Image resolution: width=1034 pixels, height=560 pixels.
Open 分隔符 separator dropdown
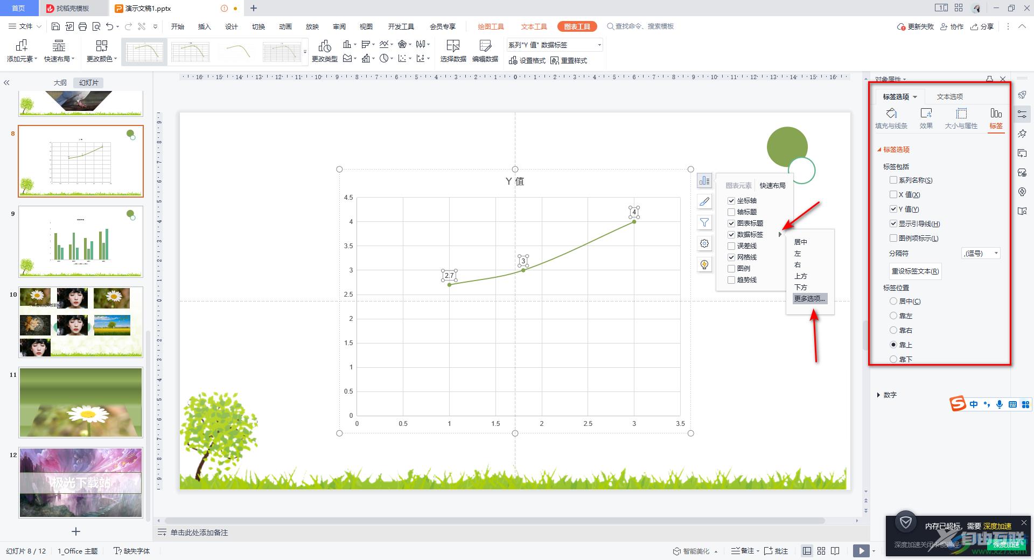(981, 253)
